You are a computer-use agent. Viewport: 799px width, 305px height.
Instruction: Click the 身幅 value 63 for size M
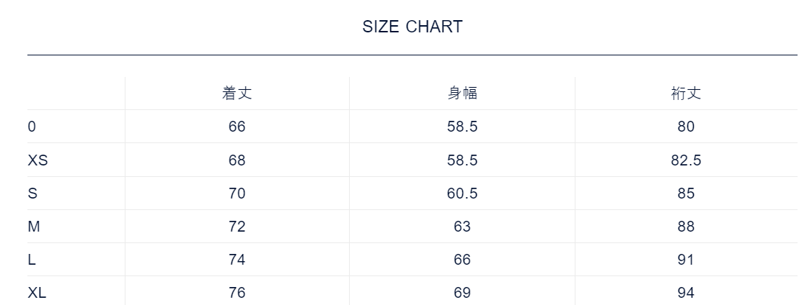[x=462, y=227]
